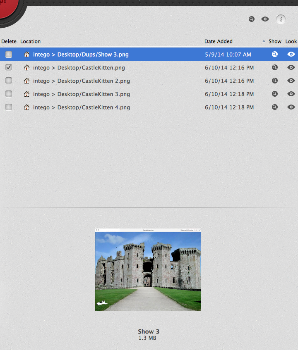Click the toolbar eye Quick Look icon

[265, 19]
